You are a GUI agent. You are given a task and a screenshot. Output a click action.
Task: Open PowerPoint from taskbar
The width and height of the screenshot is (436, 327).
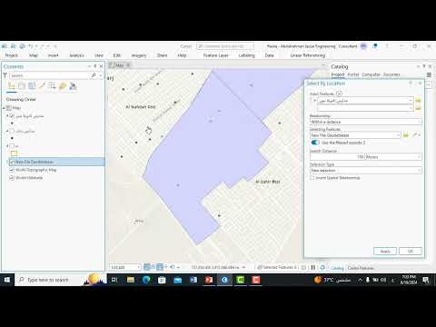coord(209,280)
